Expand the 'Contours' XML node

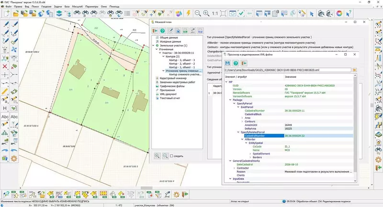coord(242,121)
